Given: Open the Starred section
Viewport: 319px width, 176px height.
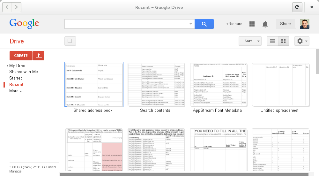Looking at the screenshot, I should click(16, 78).
